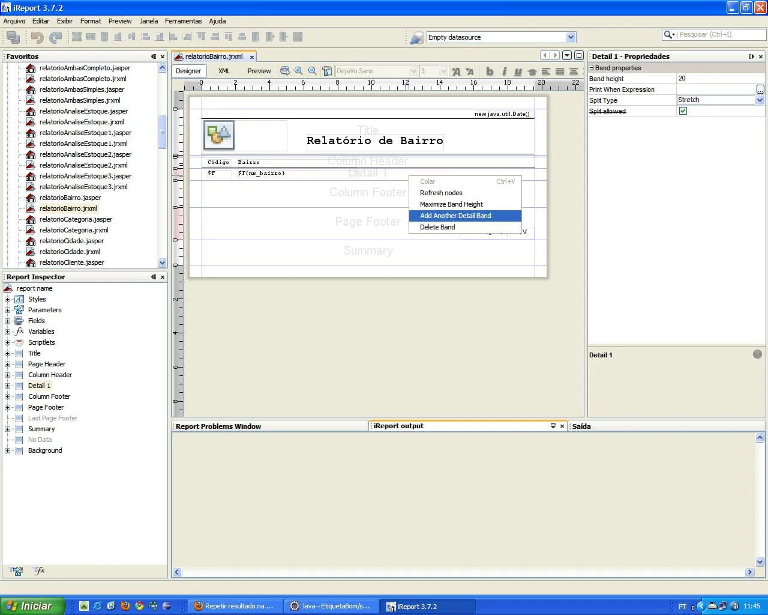Open Firefox from the quick launch bar
The width and height of the screenshot is (768, 615).
tap(125, 606)
